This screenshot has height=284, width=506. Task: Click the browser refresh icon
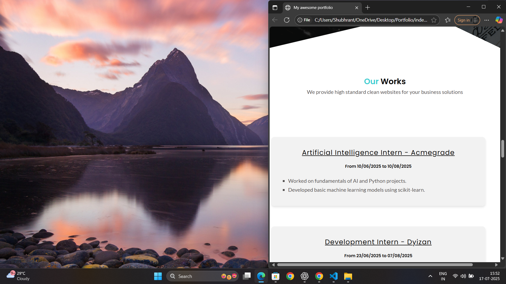coord(287,20)
